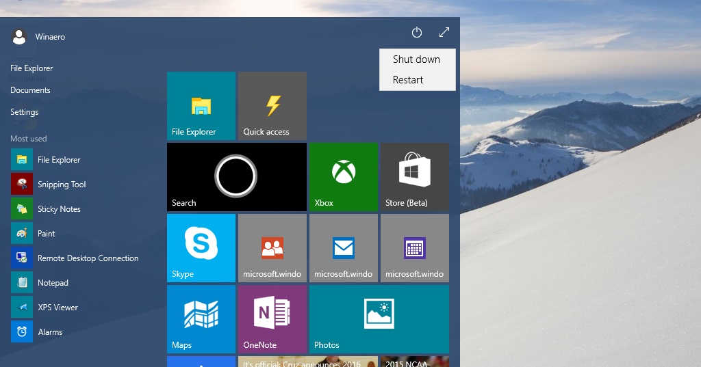The width and height of the screenshot is (701, 367).
Task: Launch Notepad icon
Action: [x=22, y=282]
